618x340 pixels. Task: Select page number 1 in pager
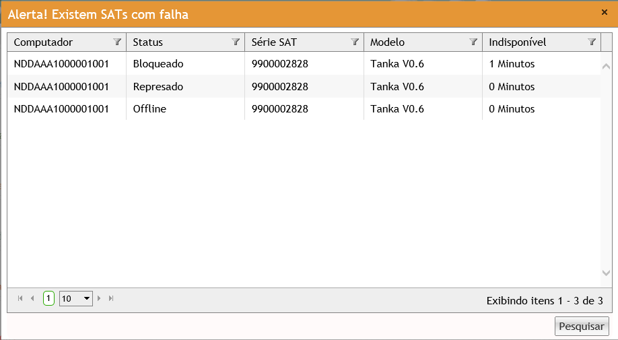(48, 298)
